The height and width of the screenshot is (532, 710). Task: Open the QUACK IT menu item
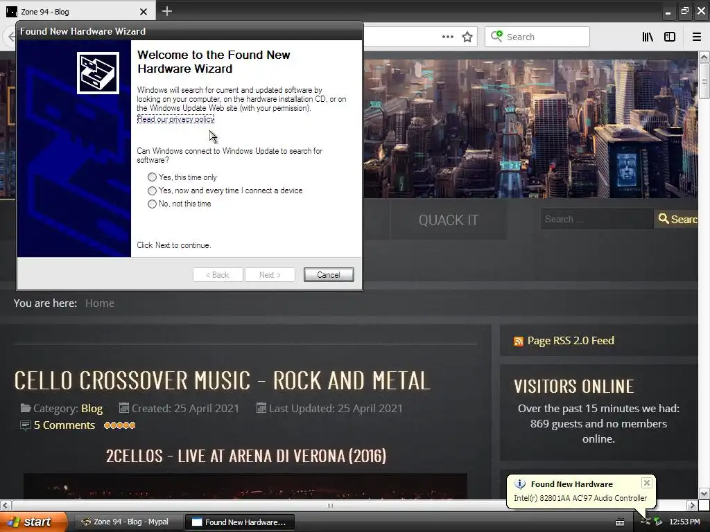[449, 220]
